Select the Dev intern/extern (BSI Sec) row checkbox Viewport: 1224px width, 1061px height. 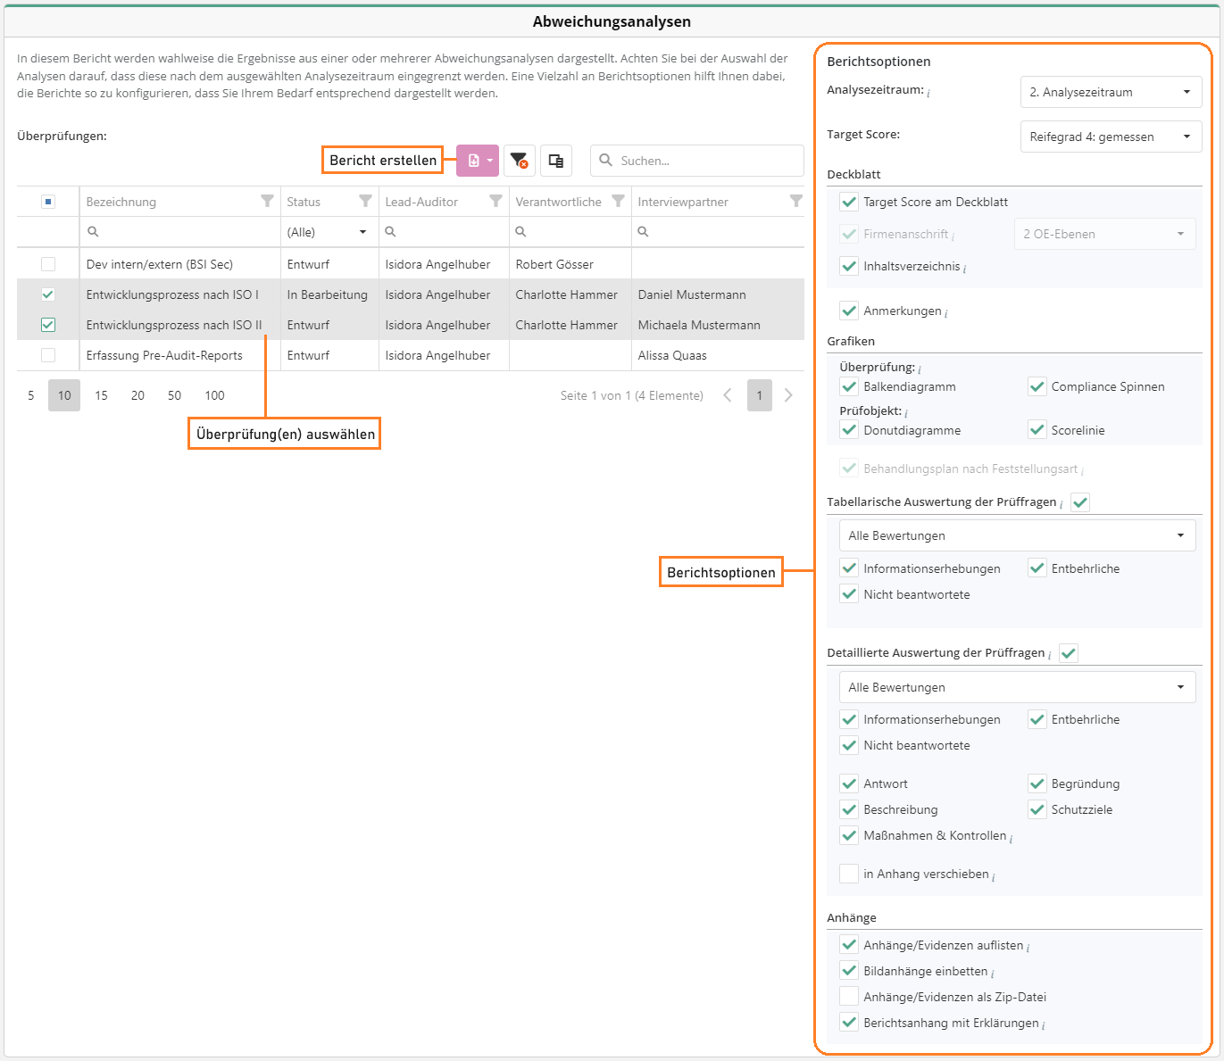pos(48,264)
